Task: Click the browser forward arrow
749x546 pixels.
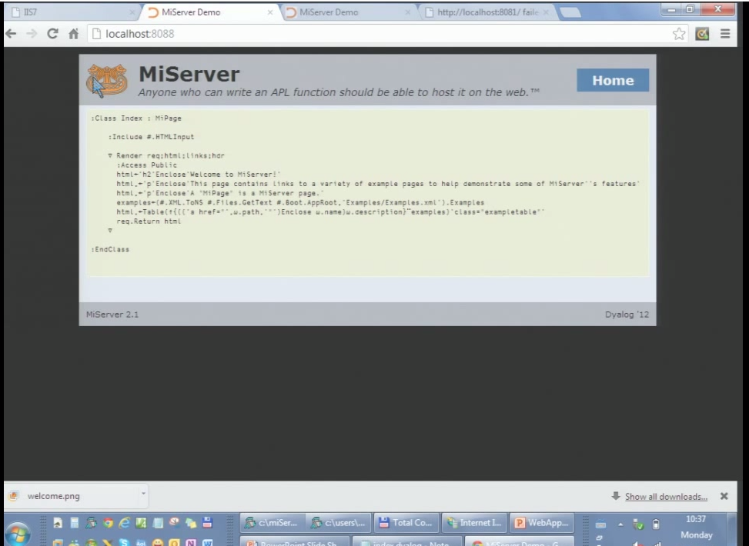Action: 32,33
